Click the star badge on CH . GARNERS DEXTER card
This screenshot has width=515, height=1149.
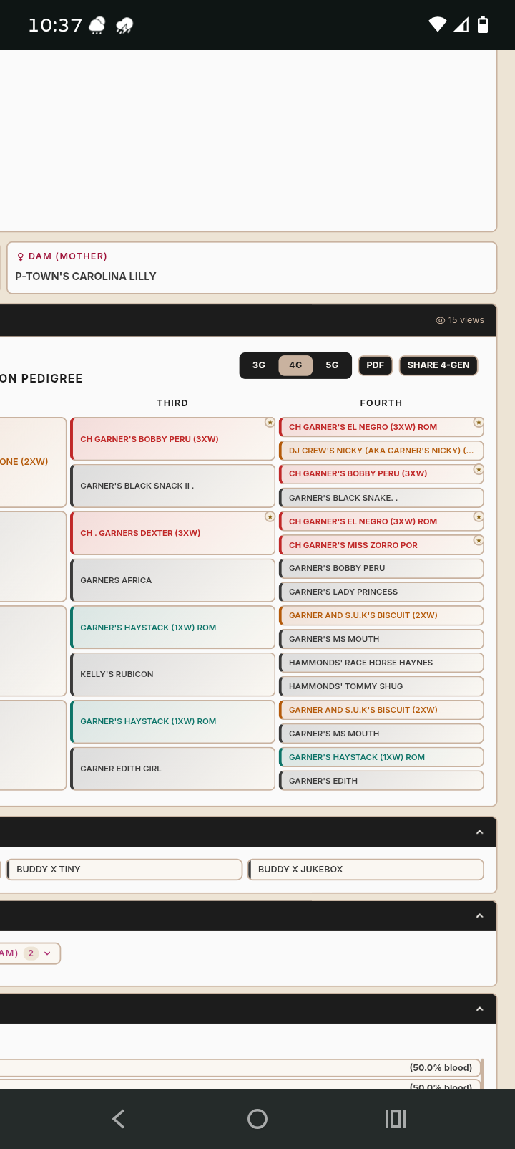(x=270, y=516)
